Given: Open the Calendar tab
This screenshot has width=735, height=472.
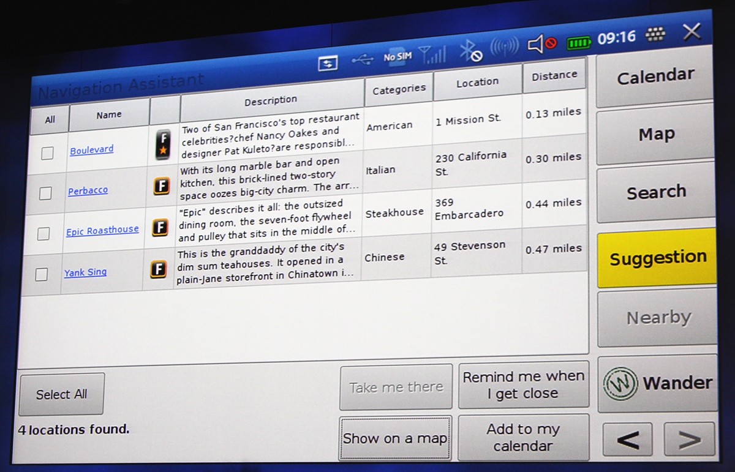Looking at the screenshot, I should [x=655, y=77].
